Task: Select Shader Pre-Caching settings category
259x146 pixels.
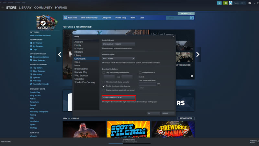Action: [84, 82]
